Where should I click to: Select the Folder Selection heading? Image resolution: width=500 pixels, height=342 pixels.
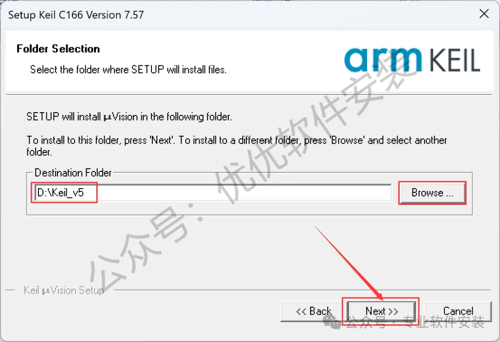pos(58,49)
